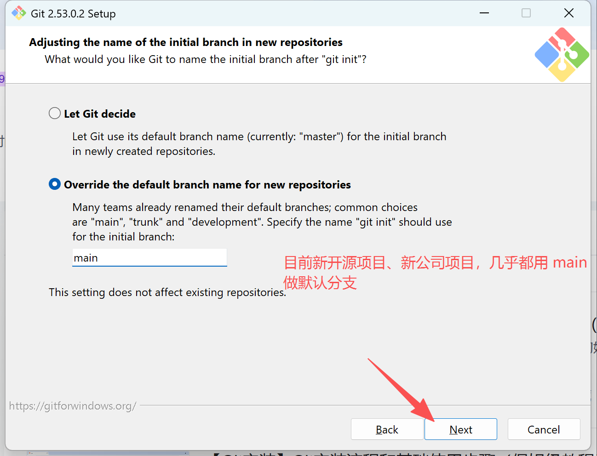The image size is (597, 456).
Task: Click the "What would you like Git to name" subtitle
Action: (206, 59)
